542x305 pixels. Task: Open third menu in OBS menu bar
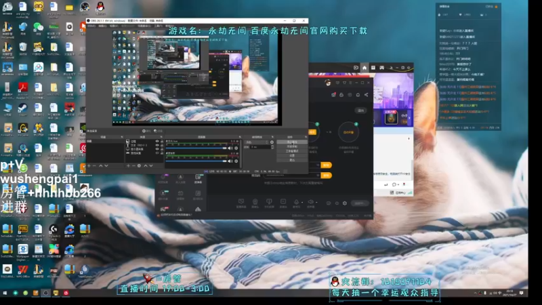[114, 26]
